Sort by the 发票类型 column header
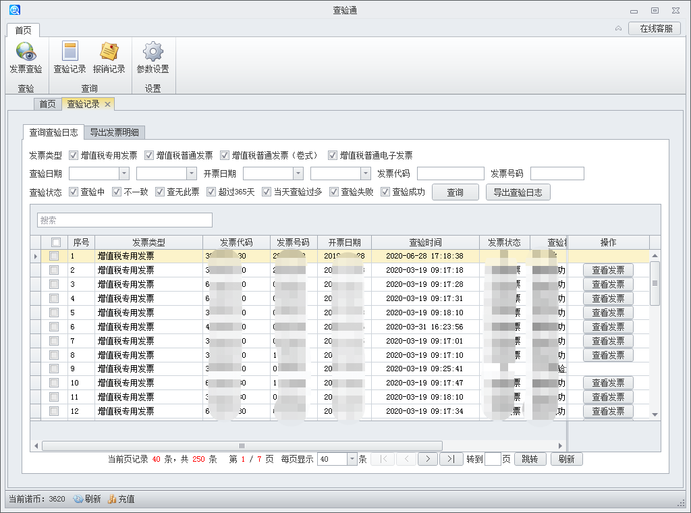691x513 pixels. (148, 242)
